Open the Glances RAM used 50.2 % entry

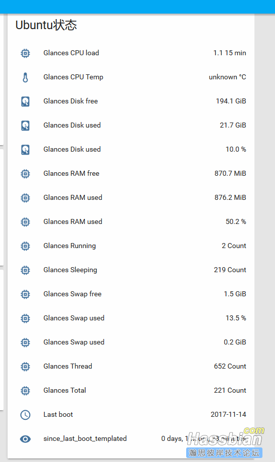tap(131, 222)
